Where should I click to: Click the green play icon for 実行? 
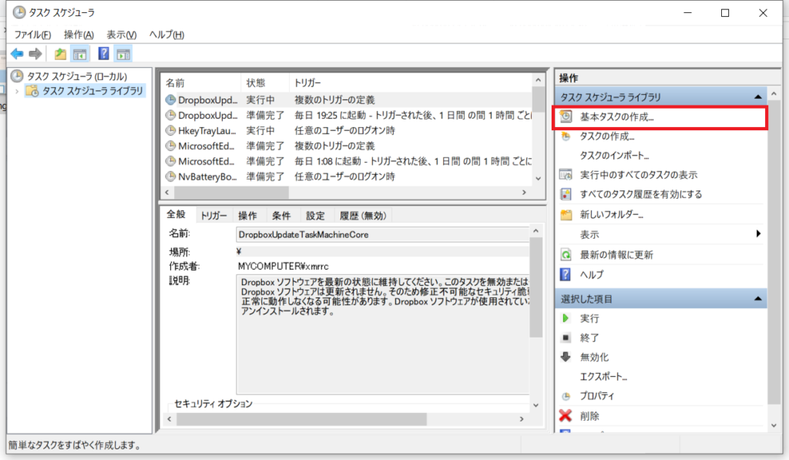point(566,318)
